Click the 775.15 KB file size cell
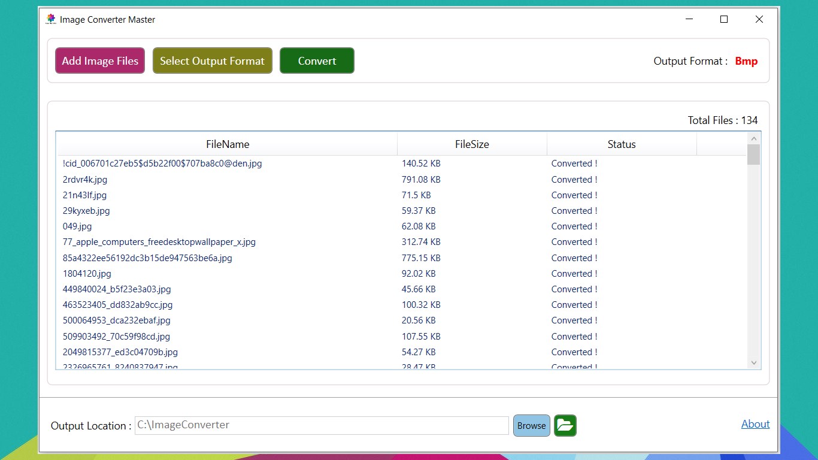 421,258
